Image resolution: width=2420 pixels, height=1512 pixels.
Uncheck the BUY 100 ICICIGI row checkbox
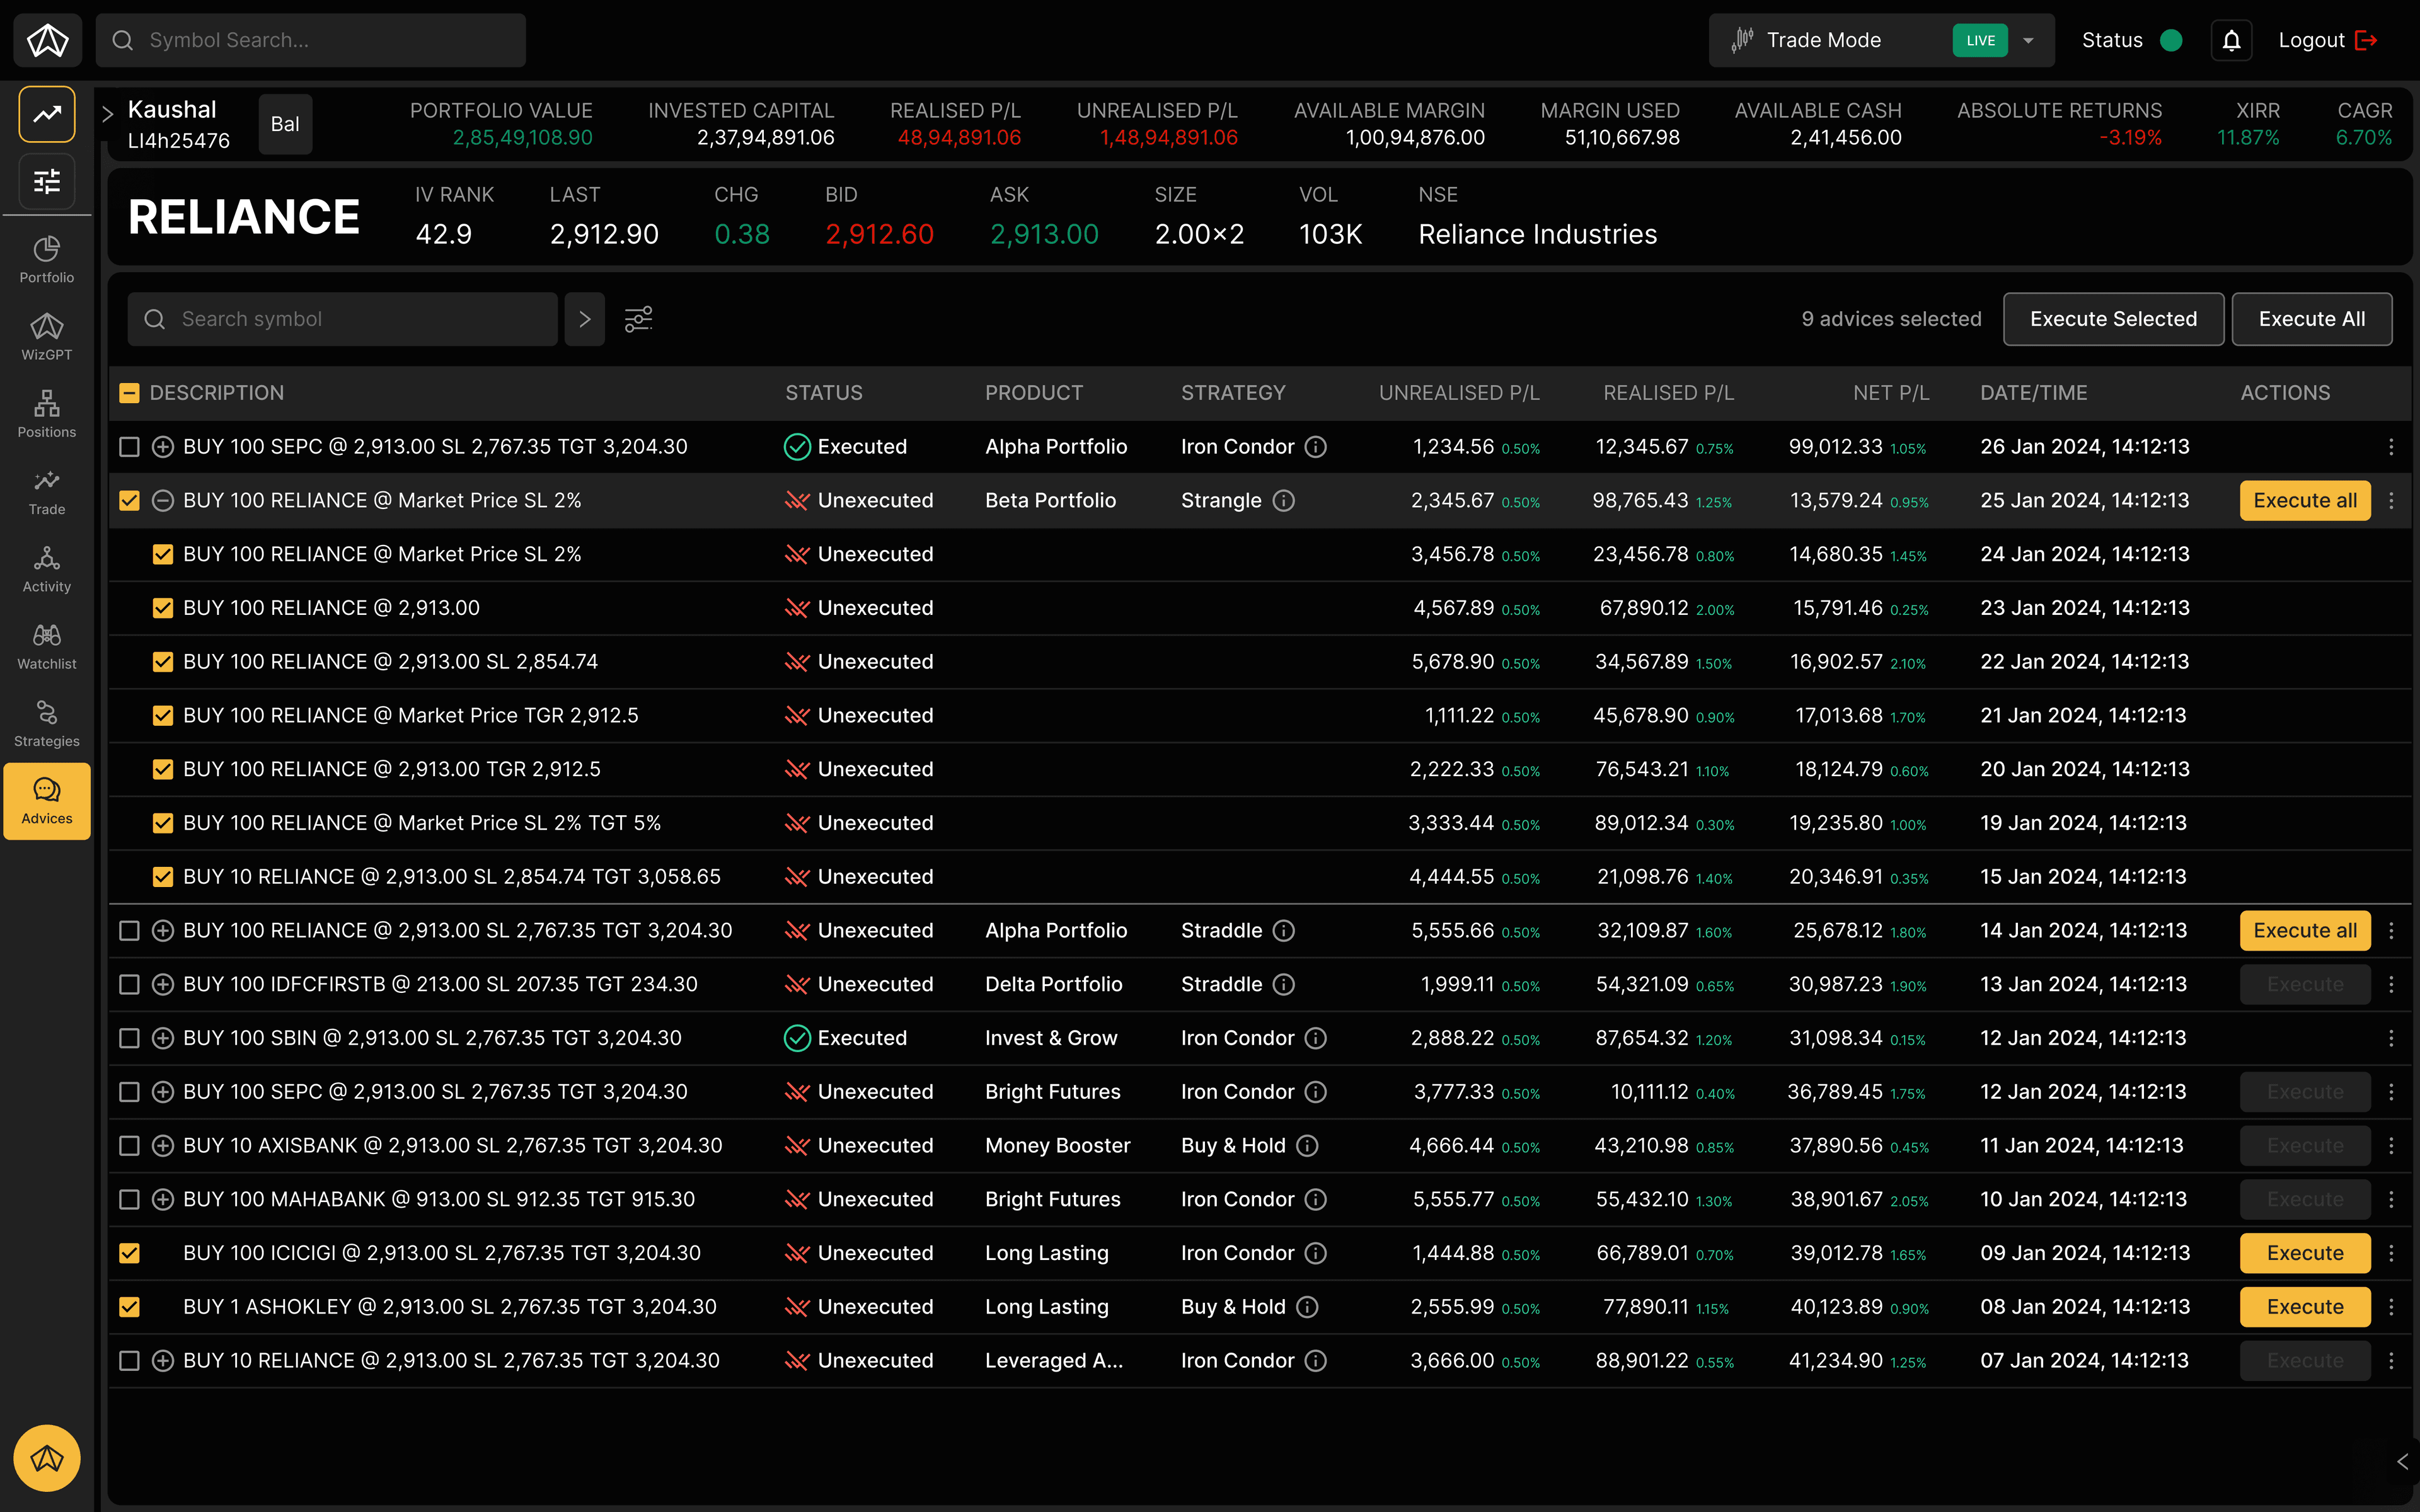(x=129, y=1252)
